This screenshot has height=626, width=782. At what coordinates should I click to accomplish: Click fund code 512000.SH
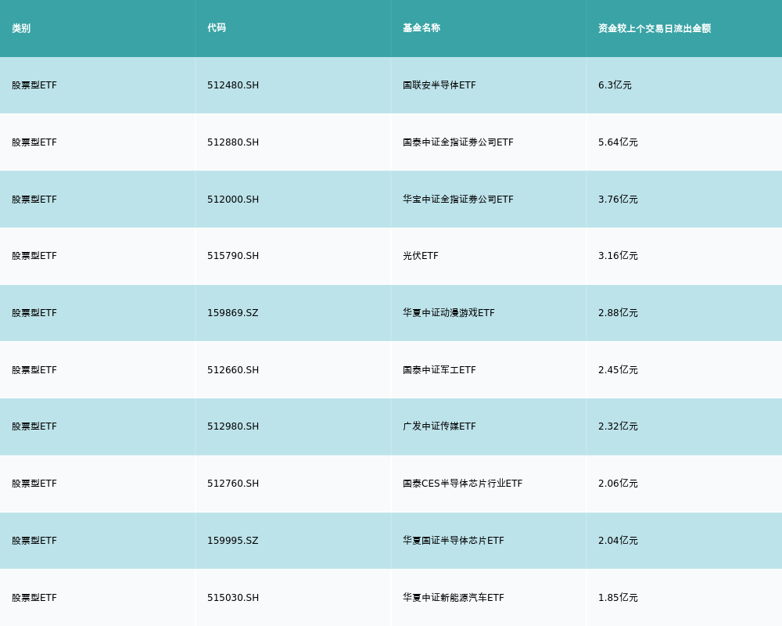233,200
